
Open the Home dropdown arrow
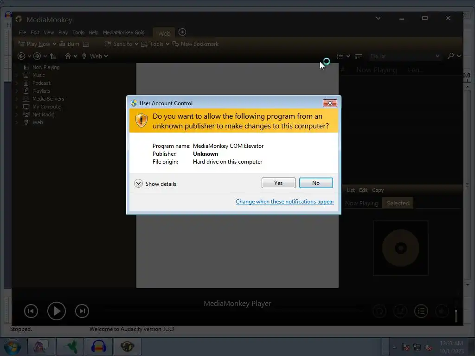coord(76,56)
